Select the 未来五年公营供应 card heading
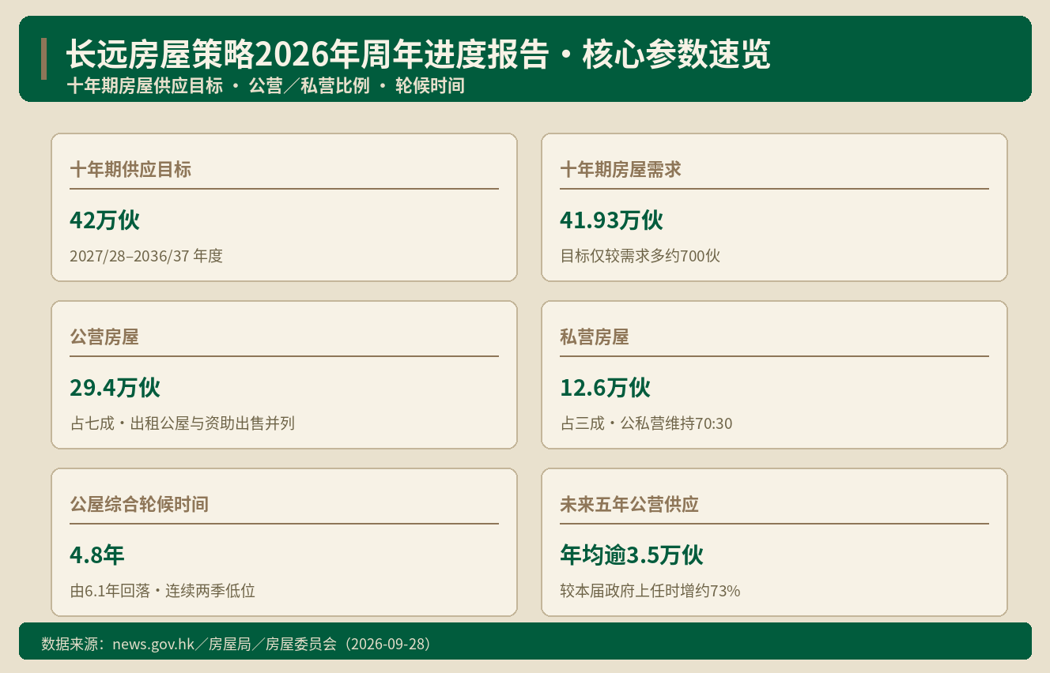Screen dimensions: 1050x673 click(x=629, y=504)
